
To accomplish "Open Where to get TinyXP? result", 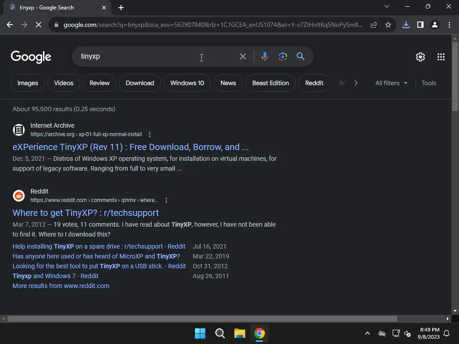I will (x=86, y=213).
